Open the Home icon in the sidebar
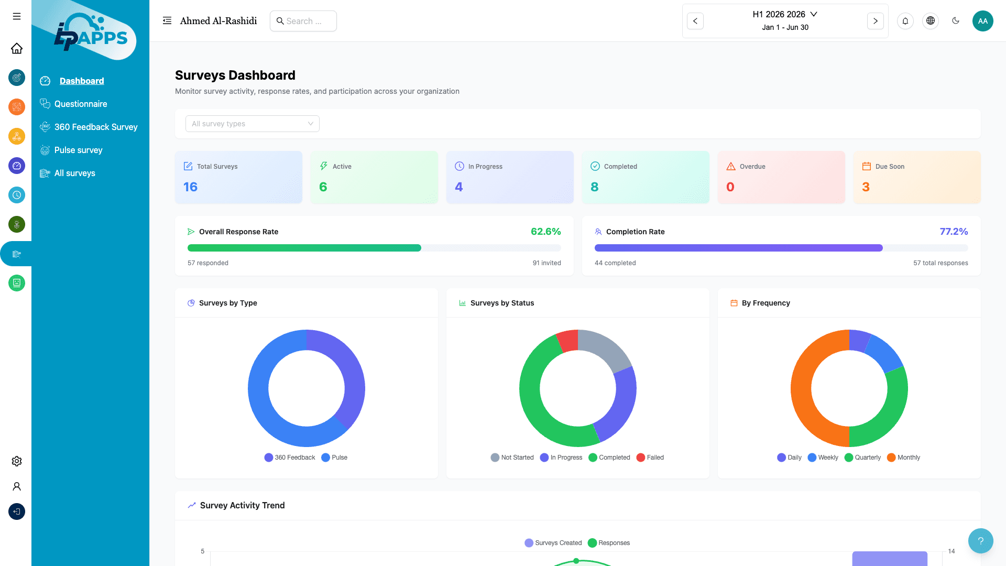 click(x=16, y=48)
